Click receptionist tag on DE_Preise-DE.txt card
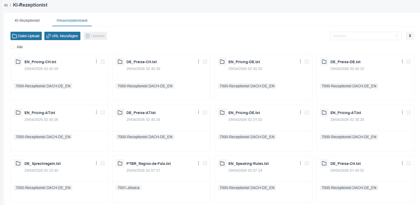Viewport: 420px width, 205px height. 349,86
